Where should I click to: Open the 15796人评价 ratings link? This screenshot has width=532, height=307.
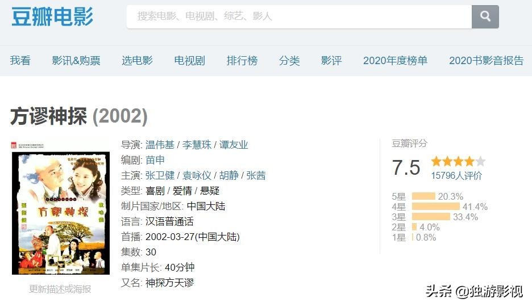[456, 176]
